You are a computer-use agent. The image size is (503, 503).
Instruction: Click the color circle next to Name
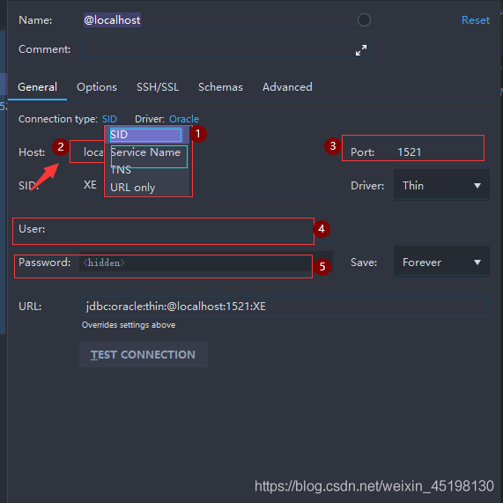364,20
